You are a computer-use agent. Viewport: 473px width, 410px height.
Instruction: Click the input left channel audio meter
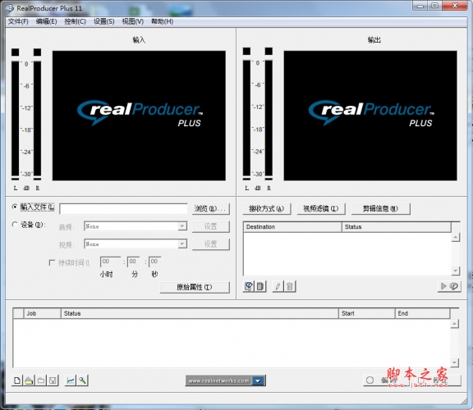click(15, 118)
